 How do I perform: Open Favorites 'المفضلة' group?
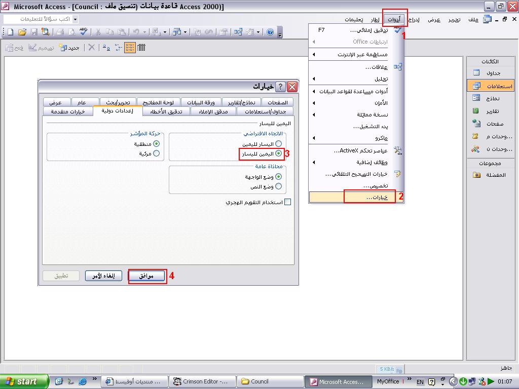(491, 175)
